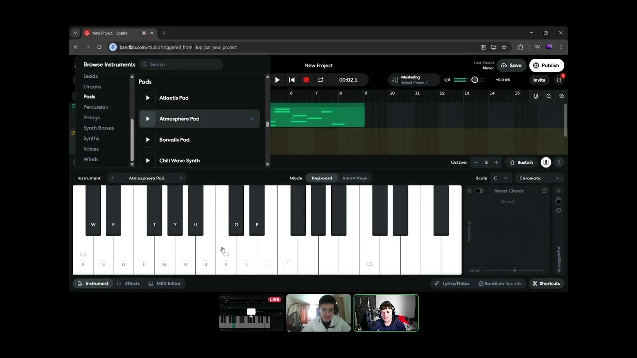Open the MIDI Editor tab
The image size is (637, 358).
[x=164, y=283]
